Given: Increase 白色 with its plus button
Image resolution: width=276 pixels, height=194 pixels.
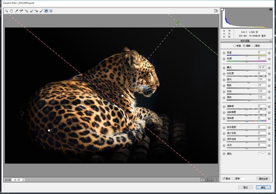Looking at the screenshot, I should click(x=269, y=92).
